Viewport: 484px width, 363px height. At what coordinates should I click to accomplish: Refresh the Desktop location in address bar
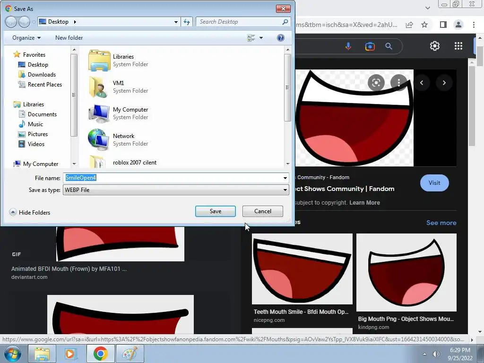187,22
